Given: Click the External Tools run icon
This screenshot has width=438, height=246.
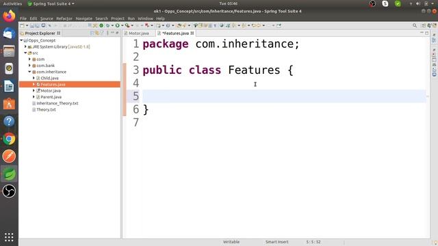Looking at the screenshot, I should point(127,25).
